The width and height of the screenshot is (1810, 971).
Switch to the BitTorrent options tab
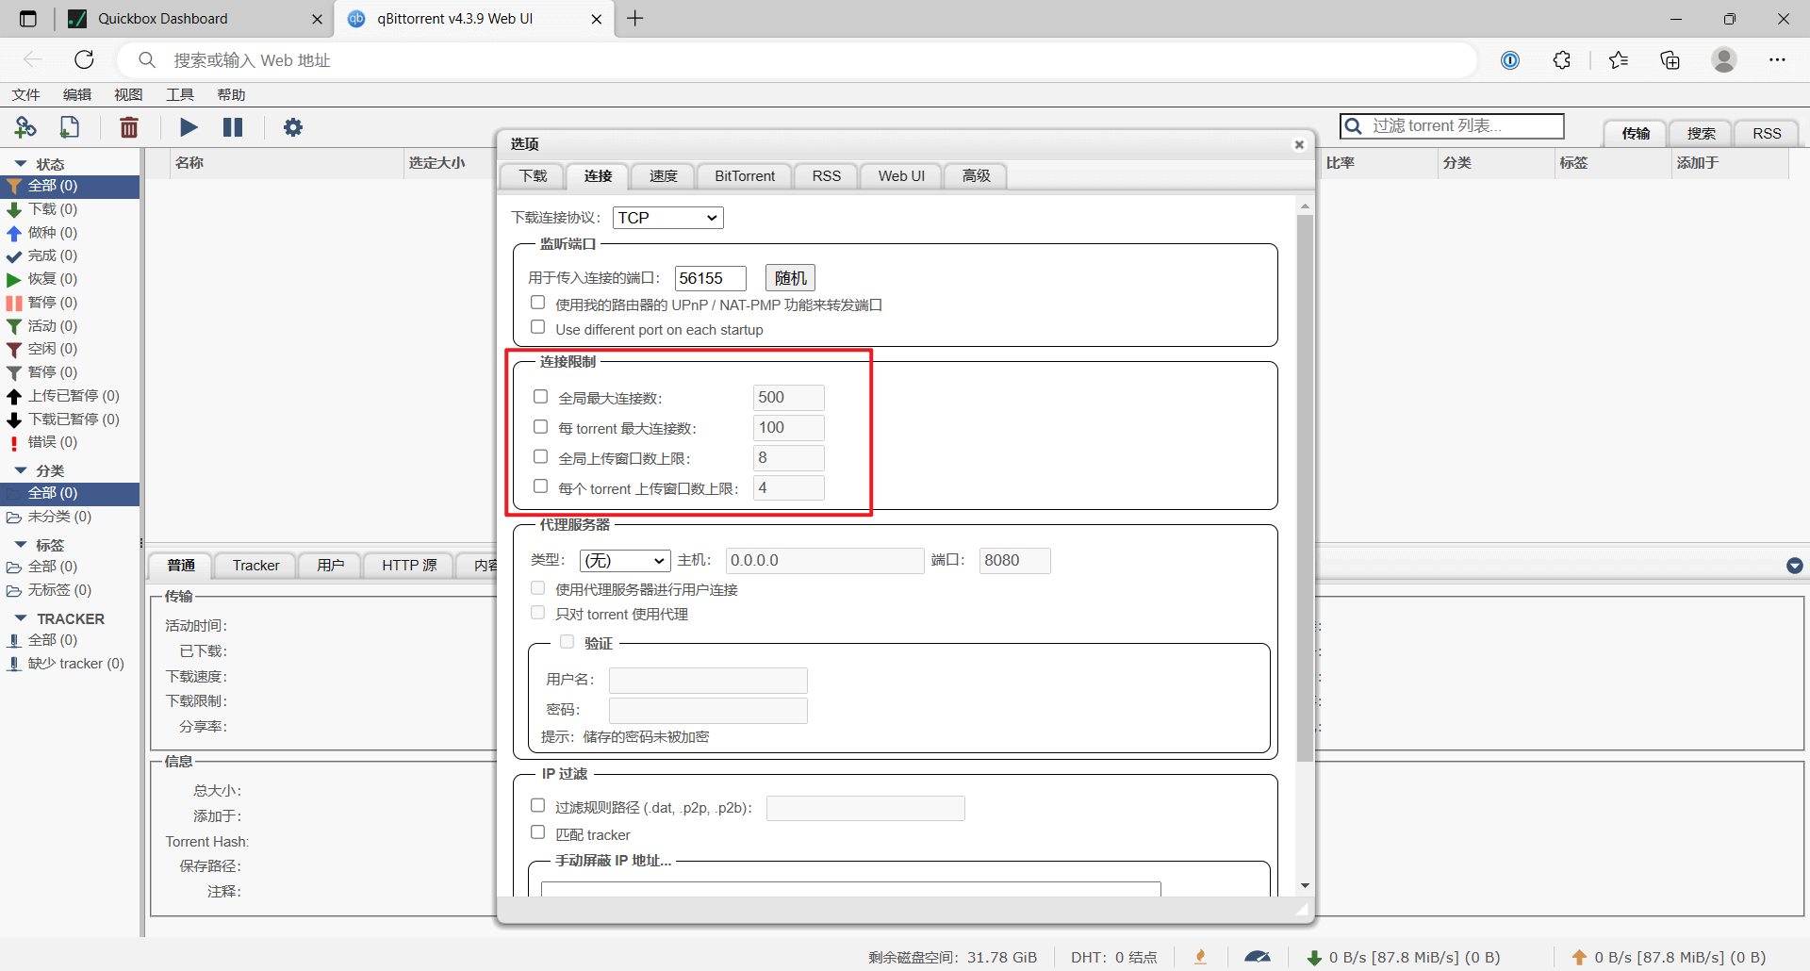coord(745,176)
